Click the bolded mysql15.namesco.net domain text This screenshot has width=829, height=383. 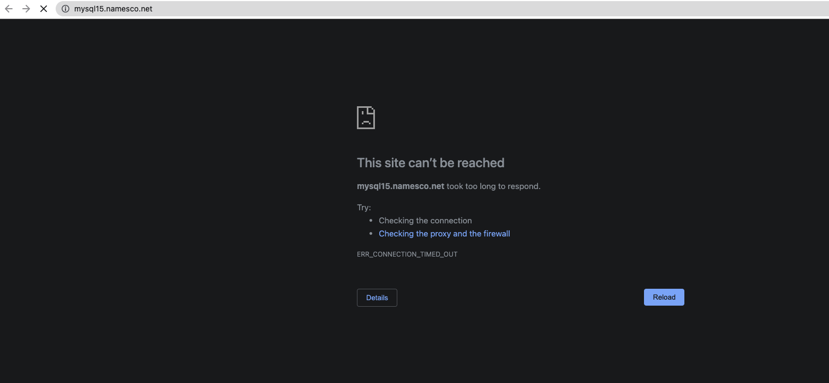point(400,186)
